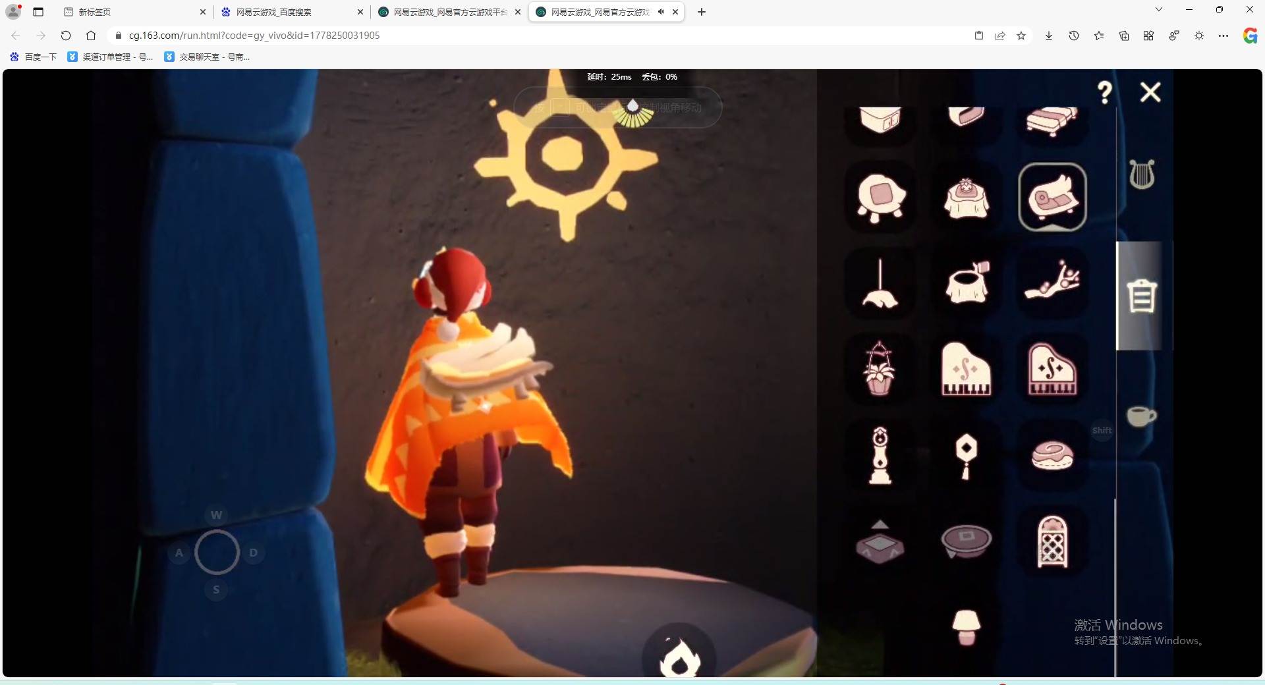This screenshot has height=685, width=1265.
Task: Refresh the current page
Action: click(x=66, y=36)
